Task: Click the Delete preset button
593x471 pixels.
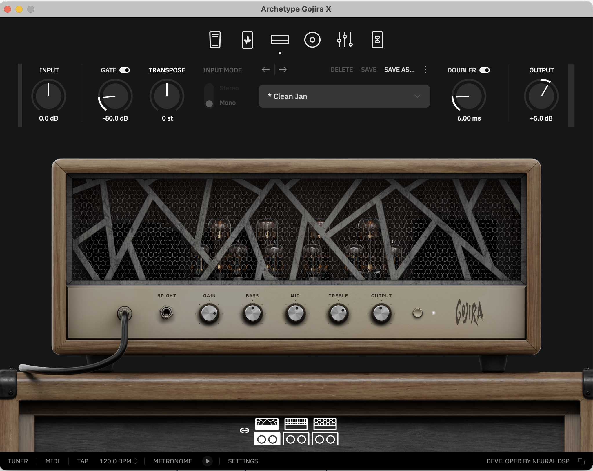Action: [342, 70]
